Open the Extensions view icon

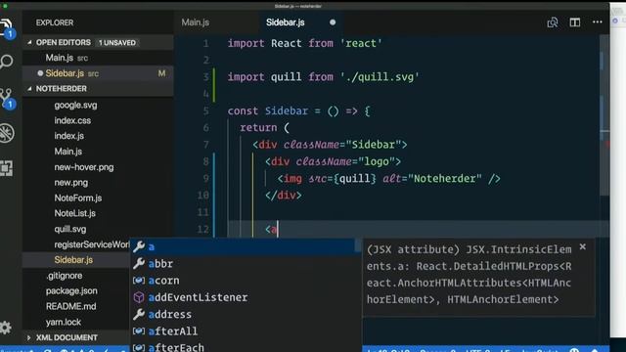click(x=7, y=168)
